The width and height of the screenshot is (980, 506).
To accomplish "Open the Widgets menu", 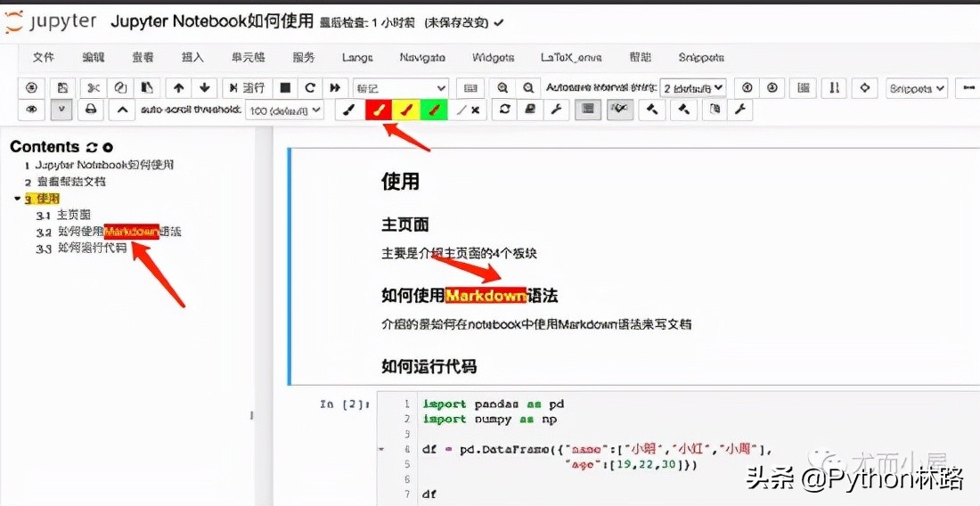I will (494, 57).
